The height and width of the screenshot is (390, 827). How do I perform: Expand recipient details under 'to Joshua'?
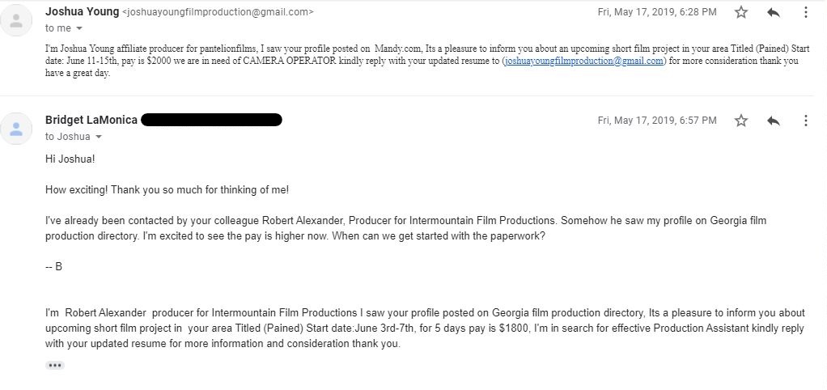tap(99, 137)
